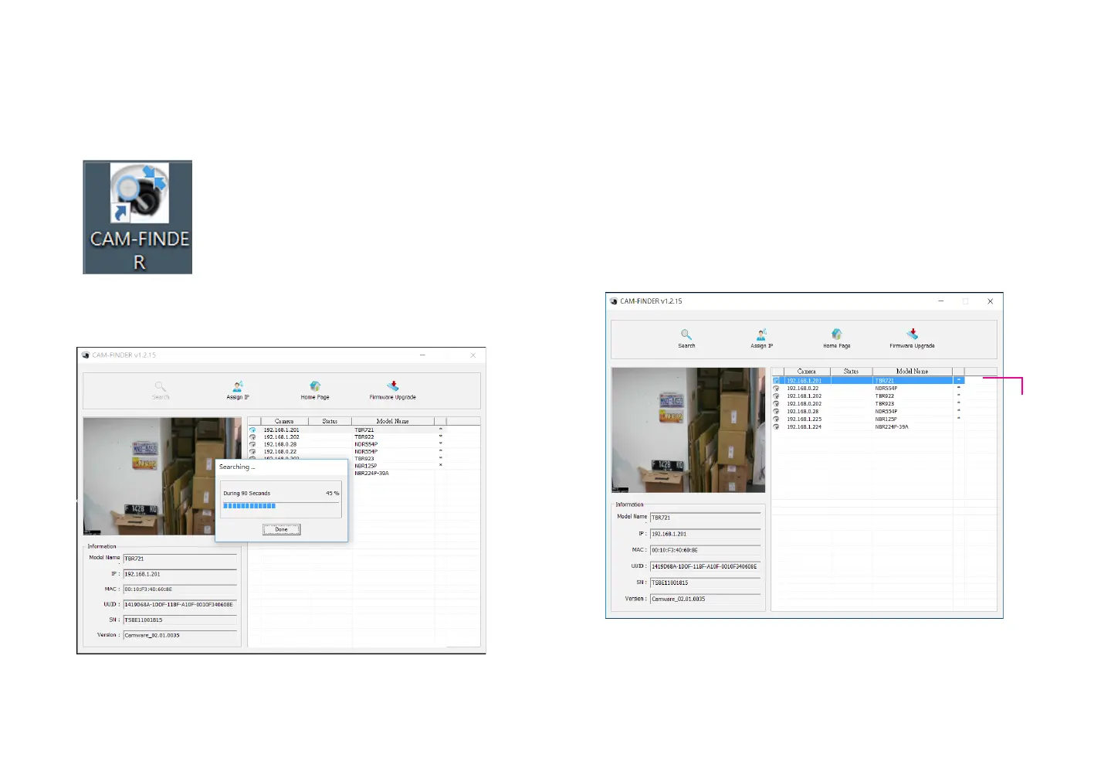Viewport: 1094px width, 771px height.
Task: Click camera icon beside 192.168.0.202, highlighted-row window
Action: coord(777,404)
